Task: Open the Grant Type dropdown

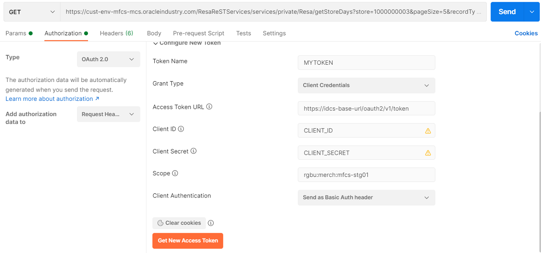Action: (366, 85)
